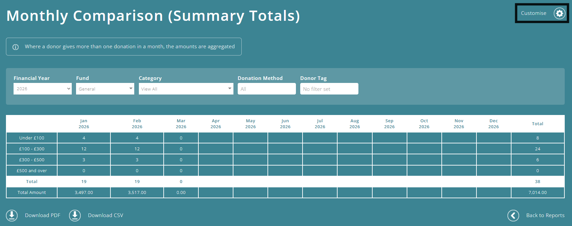Click the Download PDF arrow icon
The width and height of the screenshot is (572, 226).
point(12,215)
